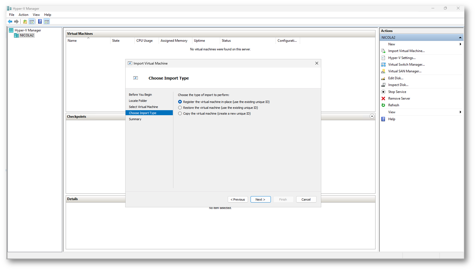476x271 pixels.
Task: Open the Action menu
Action: tap(23, 15)
